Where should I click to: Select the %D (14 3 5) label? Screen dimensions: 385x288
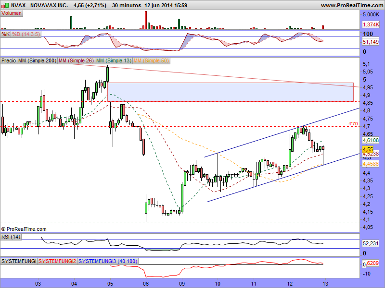[26, 34]
